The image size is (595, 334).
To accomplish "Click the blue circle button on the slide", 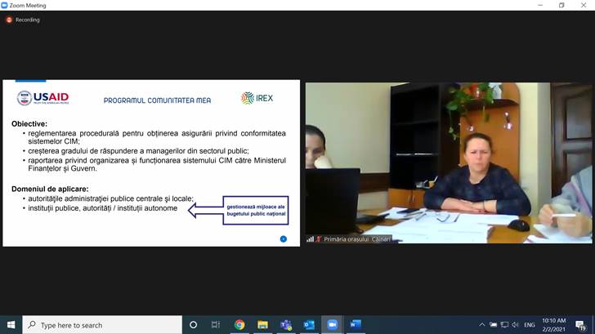I will coord(284,238).
